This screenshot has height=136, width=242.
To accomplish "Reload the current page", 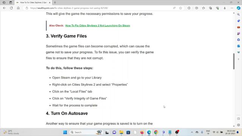I will pos(11,8).
